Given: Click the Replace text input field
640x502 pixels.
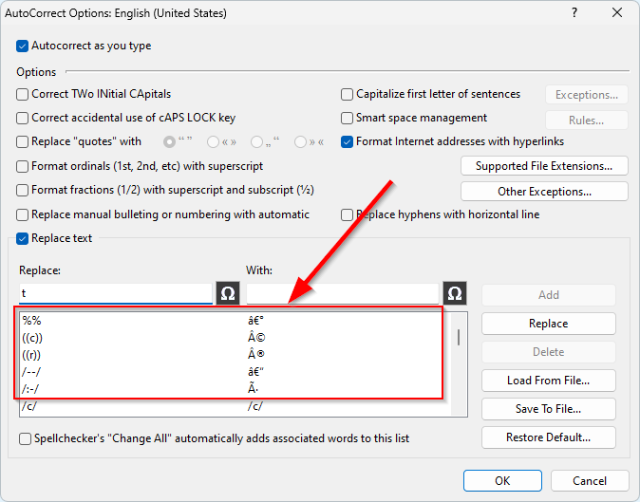Looking at the screenshot, I should tap(116, 293).
